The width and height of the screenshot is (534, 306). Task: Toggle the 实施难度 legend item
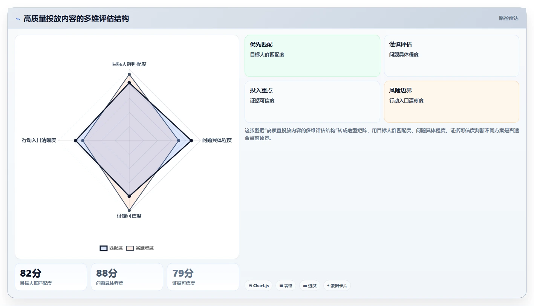pos(140,248)
